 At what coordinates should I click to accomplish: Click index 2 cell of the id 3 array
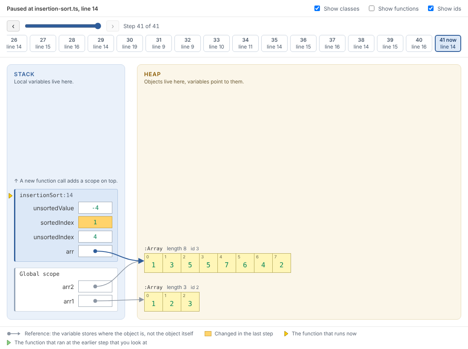(x=190, y=263)
